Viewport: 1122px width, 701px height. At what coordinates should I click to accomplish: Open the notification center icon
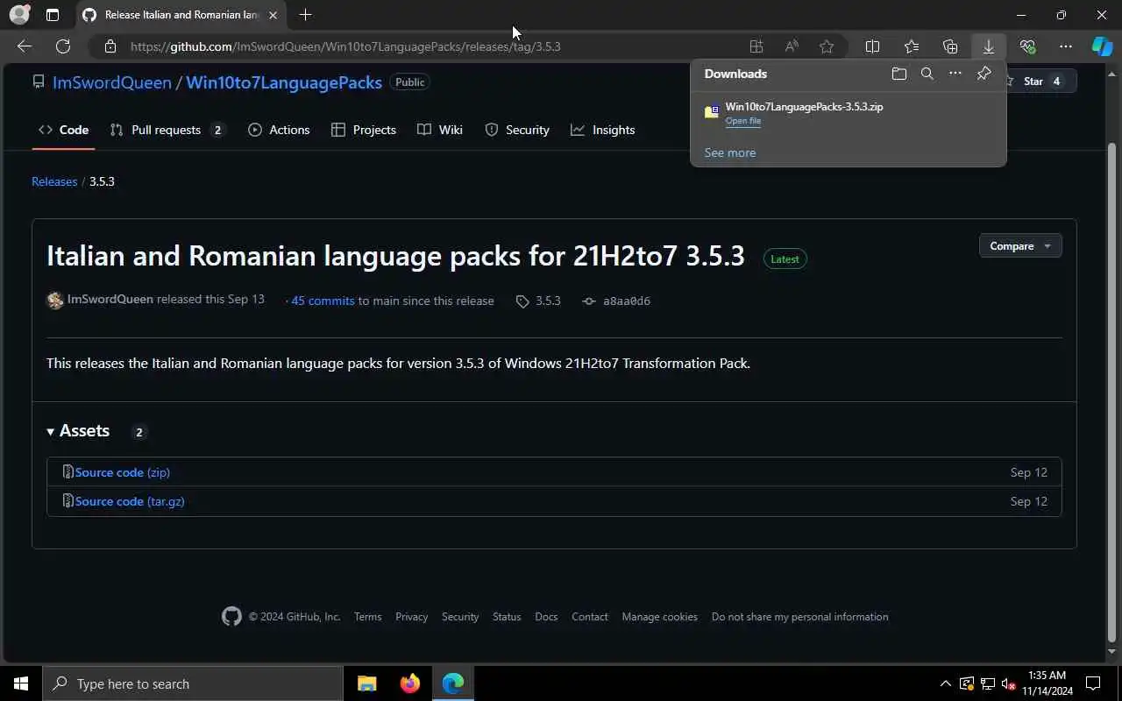pos(1093,683)
